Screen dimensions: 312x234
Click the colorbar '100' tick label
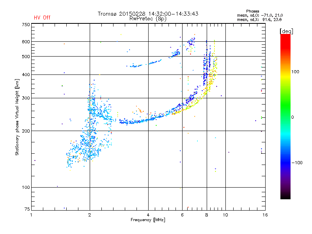click(295, 72)
